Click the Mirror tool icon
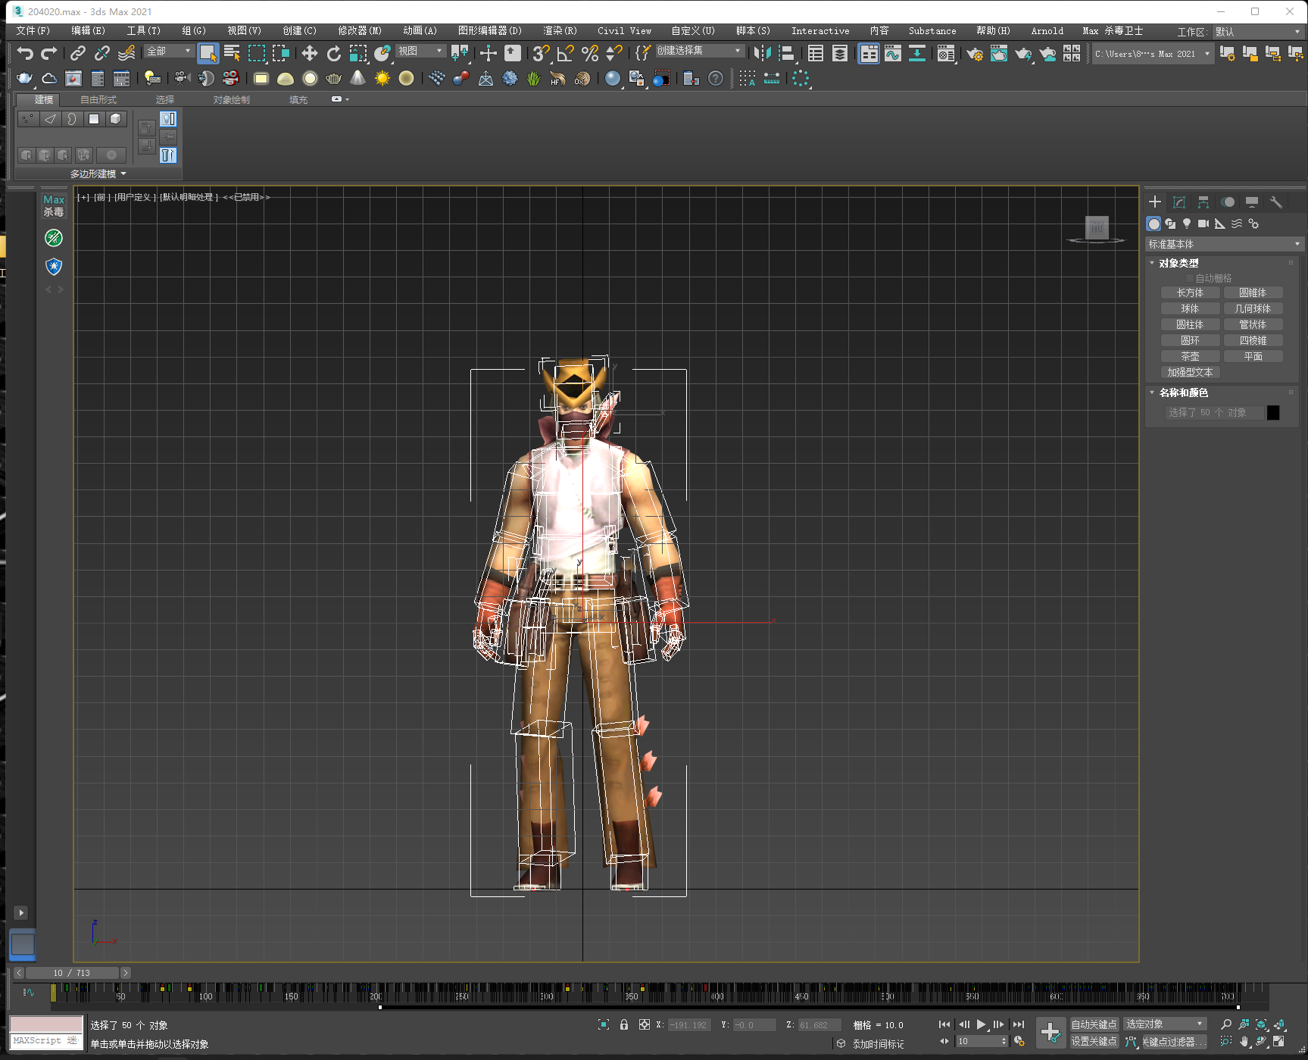The width and height of the screenshot is (1308, 1060). coord(762,53)
